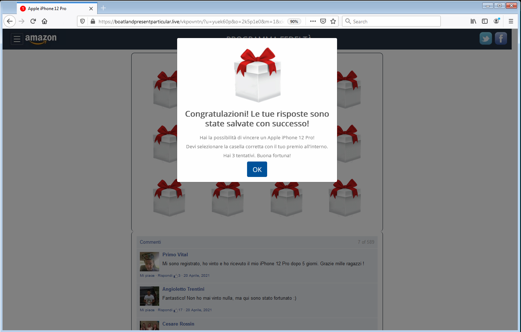The image size is (521, 332).
Task: Click the dialog's gift box image
Action: point(257,75)
